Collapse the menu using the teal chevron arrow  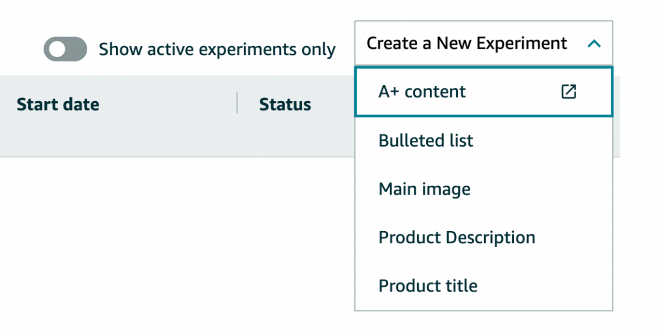(594, 44)
